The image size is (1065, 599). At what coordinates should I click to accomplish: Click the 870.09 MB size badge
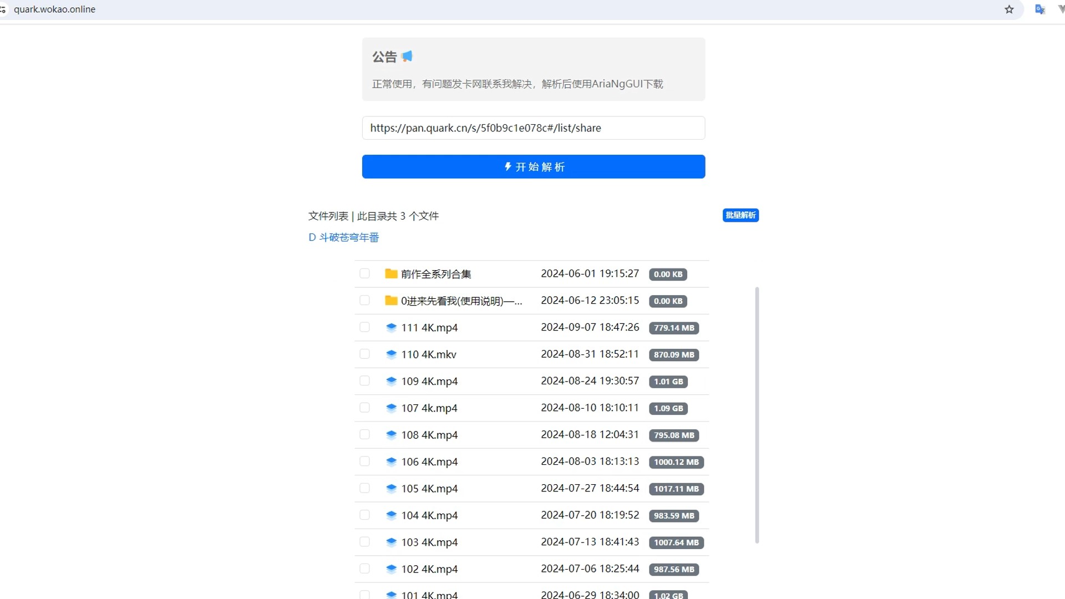pos(674,354)
